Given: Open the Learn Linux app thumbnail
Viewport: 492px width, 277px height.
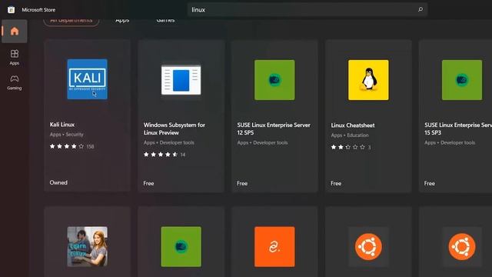Looking at the screenshot, I should 87,246.
